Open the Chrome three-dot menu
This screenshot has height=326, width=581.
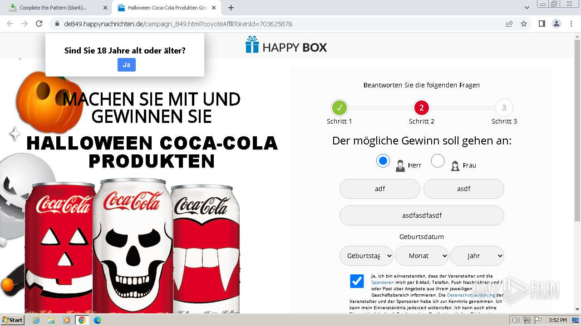(571, 24)
